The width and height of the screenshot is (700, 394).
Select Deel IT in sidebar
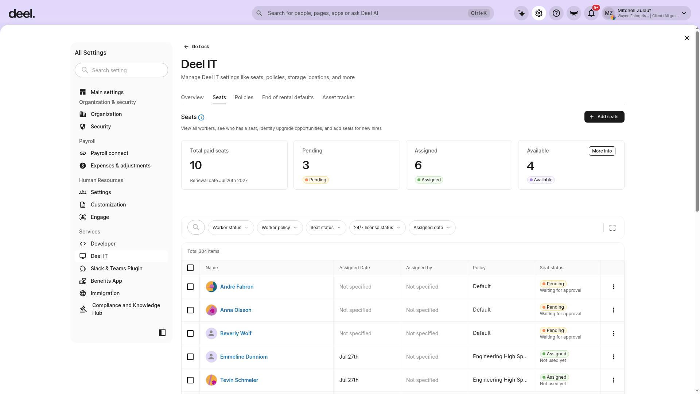click(121, 256)
